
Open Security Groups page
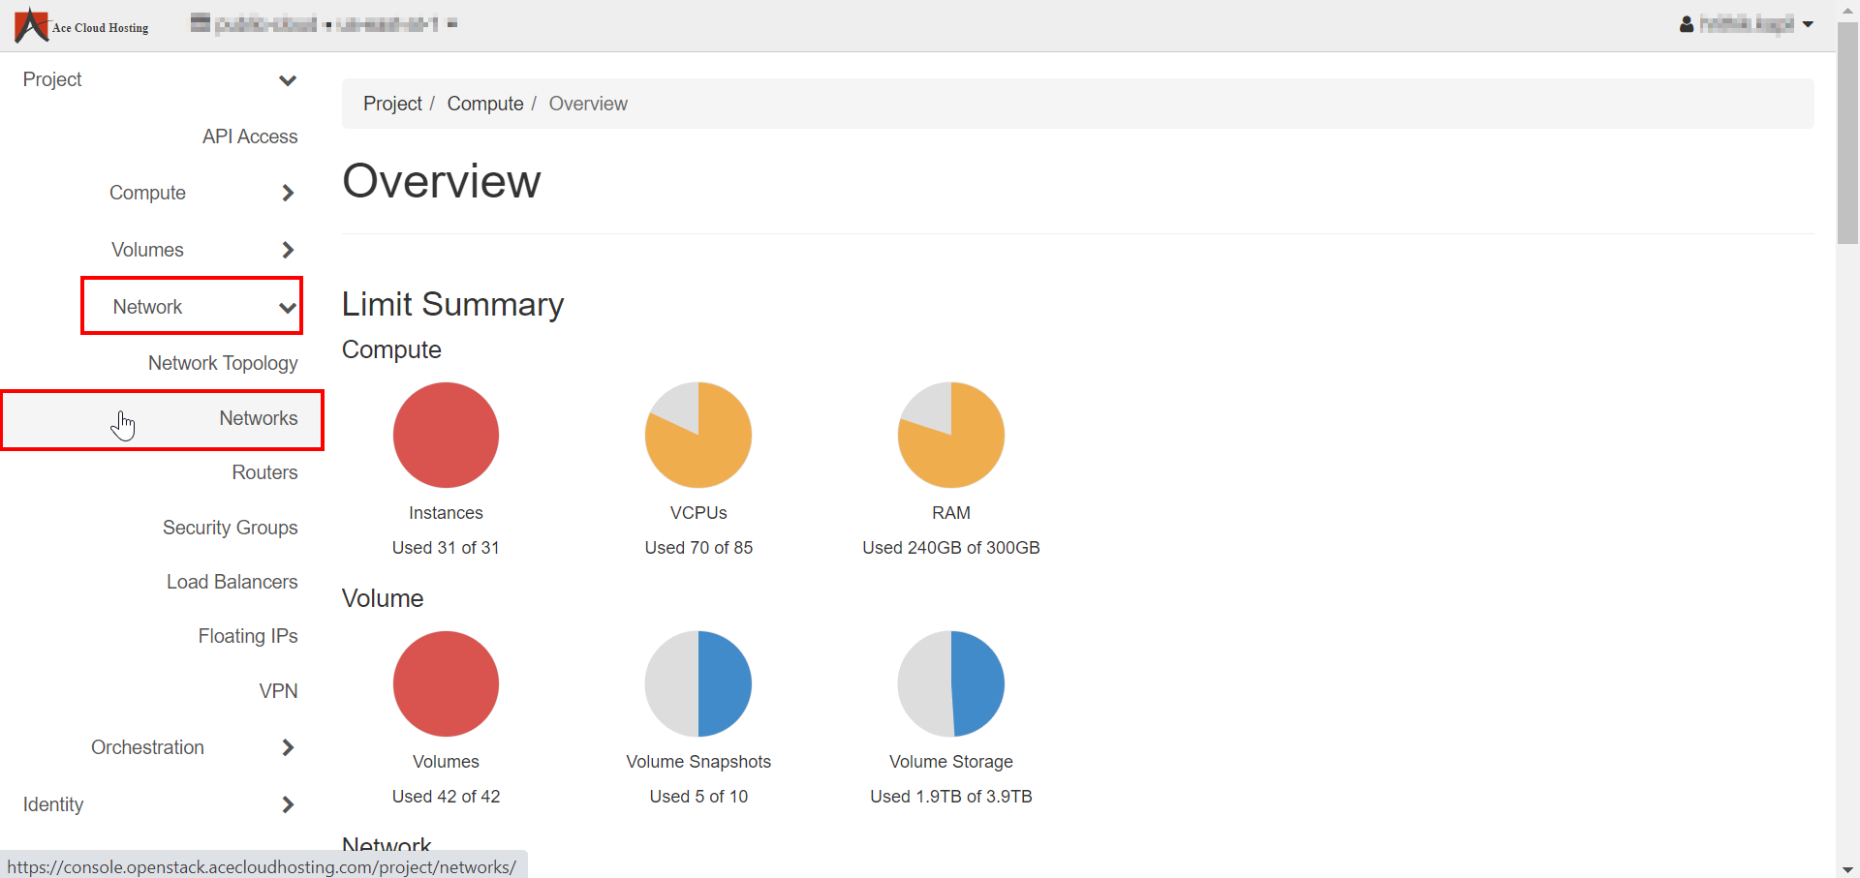click(230, 528)
